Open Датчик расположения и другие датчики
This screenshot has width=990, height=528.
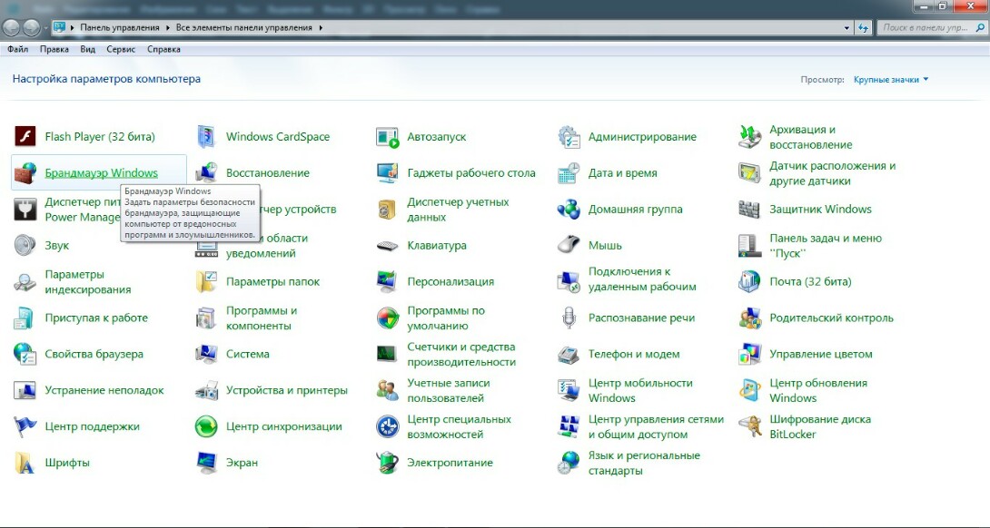click(832, 173)
